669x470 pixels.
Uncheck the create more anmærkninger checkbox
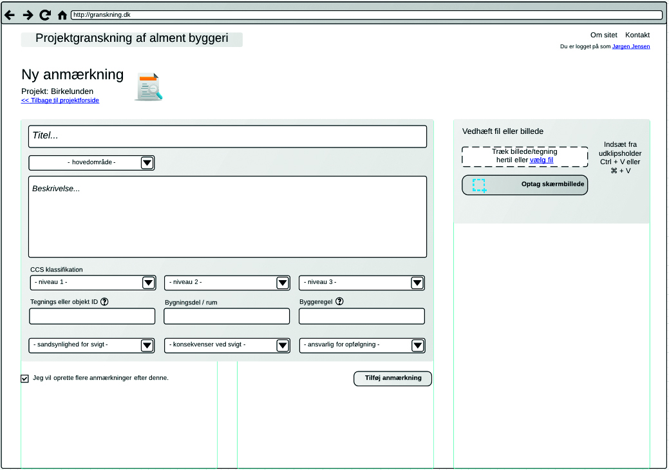click(25, 379)
